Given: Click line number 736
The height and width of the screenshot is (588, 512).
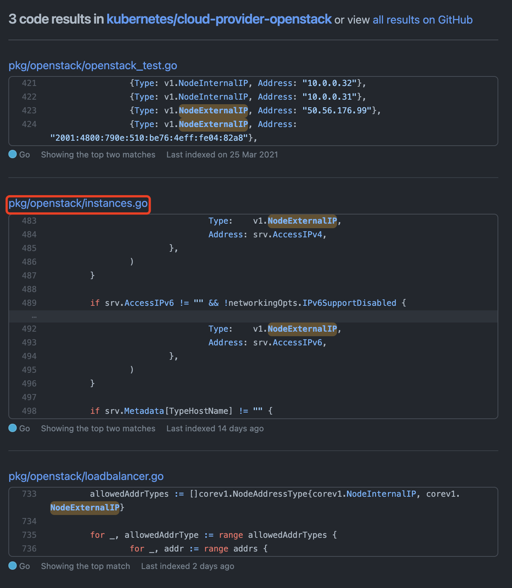Looking at the screenshot, I should (29, 548).
